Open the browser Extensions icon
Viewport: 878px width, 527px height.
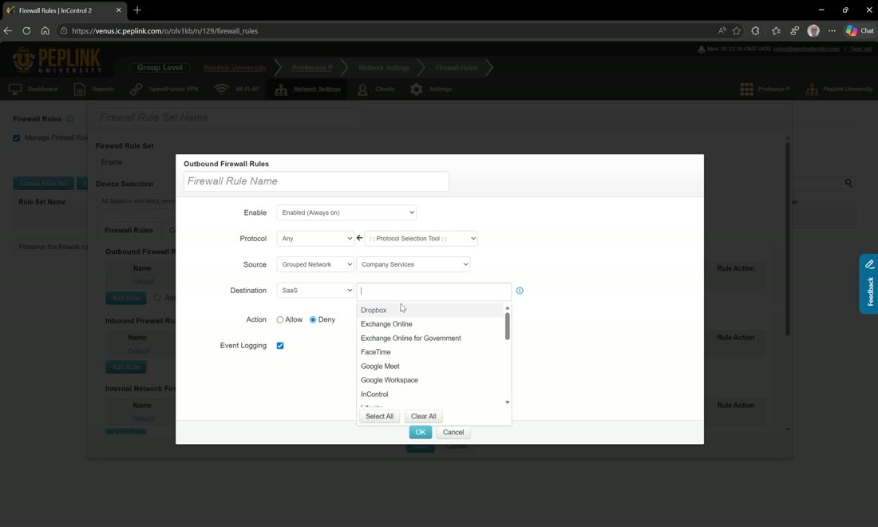coord(755,31)
